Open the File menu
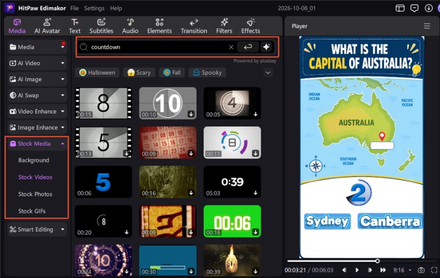This screenshot has height=278, width=440. (74, 8)
